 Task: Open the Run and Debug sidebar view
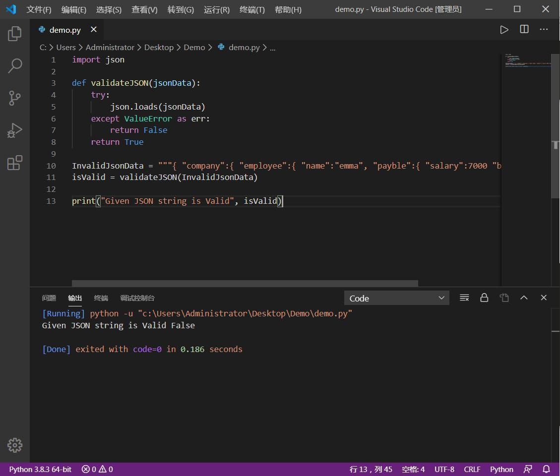coord(14,130)
